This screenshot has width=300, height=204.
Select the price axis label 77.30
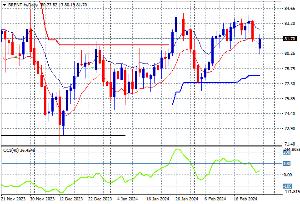290,83
